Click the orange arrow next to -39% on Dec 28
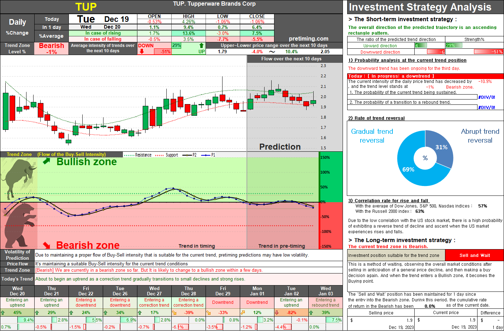504x331 pixels. click(x=174, y=313)
